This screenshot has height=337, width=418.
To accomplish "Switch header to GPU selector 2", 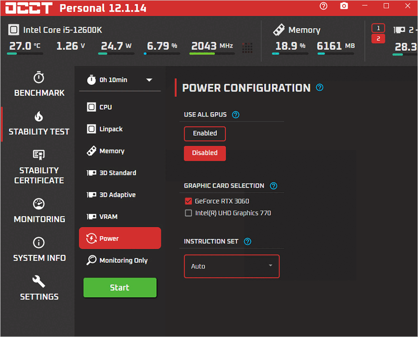I will [378, 38].
